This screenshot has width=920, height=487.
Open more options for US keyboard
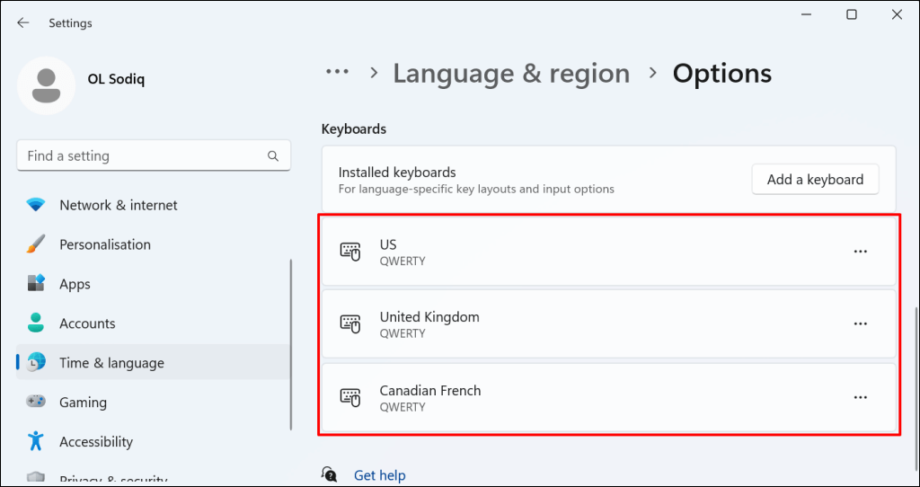coord(860,252)
